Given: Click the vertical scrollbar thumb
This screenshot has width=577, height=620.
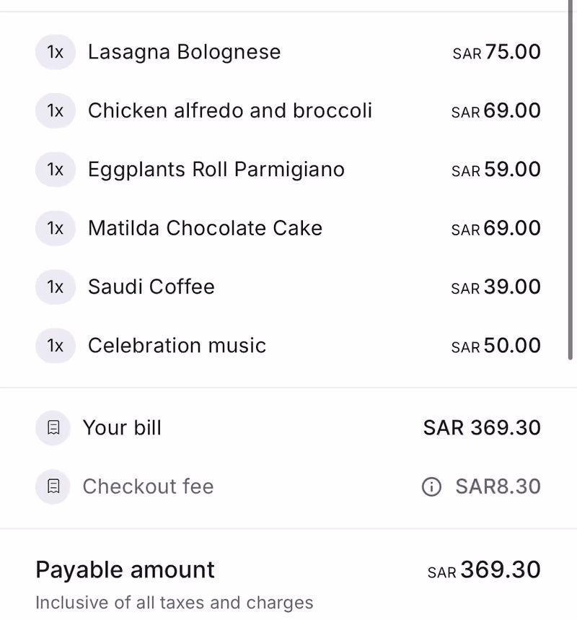Looking at the screenshot, I should coord(571,180).
